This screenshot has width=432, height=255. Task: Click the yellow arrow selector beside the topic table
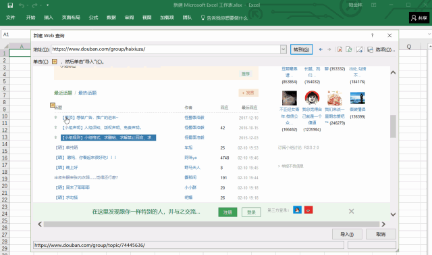click(53, 105)
